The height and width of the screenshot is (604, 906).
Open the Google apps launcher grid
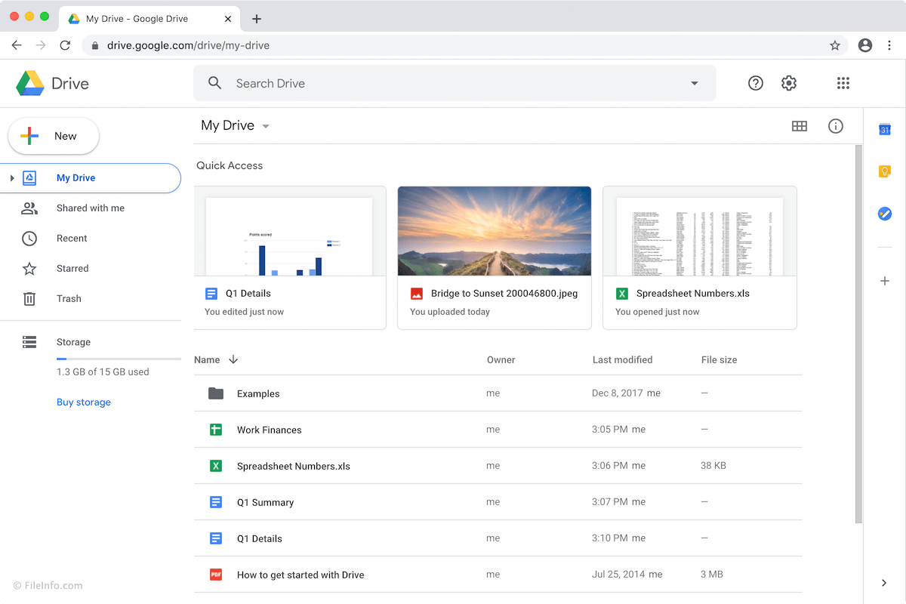843,83
